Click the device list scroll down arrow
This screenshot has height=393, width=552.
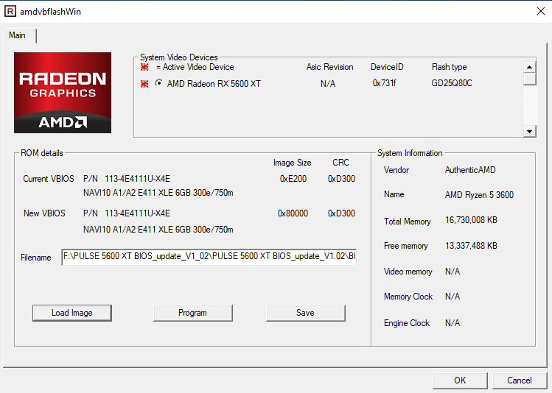[x=529, y=132]
